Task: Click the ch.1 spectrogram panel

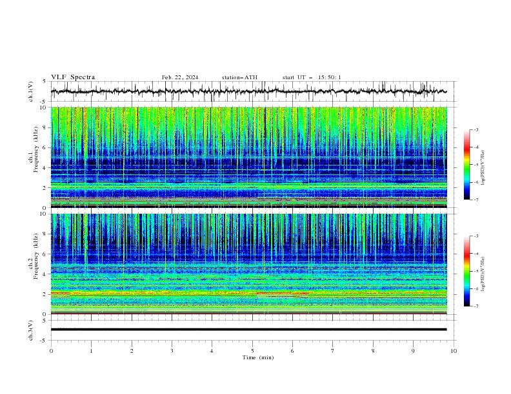Action: pos(248,157)
